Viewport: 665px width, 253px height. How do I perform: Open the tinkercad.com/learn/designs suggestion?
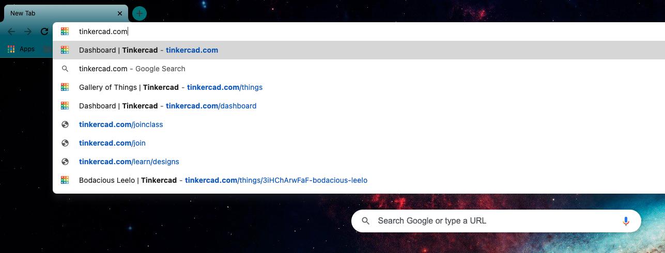(359, 162)
